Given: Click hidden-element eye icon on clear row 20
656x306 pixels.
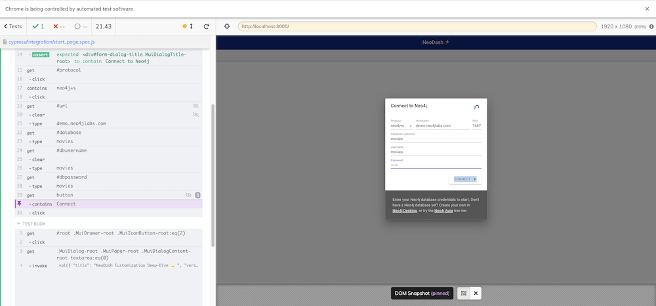Looking at the screenshot, I should pyautogui.click(x=195, y=115).
